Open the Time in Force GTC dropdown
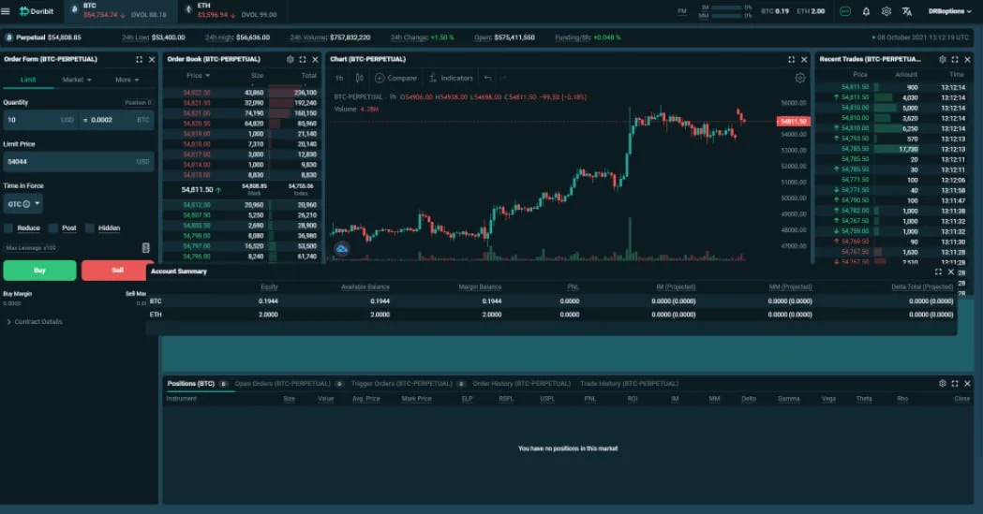This screenshot has width=983, height=514. click(23, 204)
